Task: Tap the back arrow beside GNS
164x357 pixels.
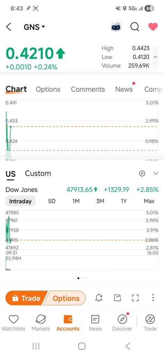Action: tap(8, 27)
